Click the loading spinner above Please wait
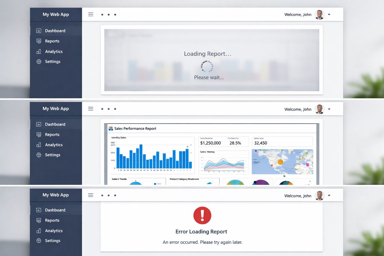The width and height of the screenshot is (384, 256). 207,66
